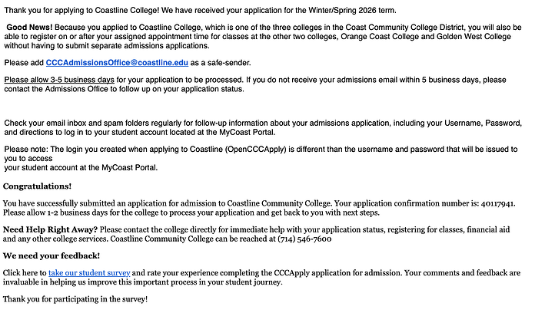Click the bold 'Good News!' text

(x=29, y=27)
